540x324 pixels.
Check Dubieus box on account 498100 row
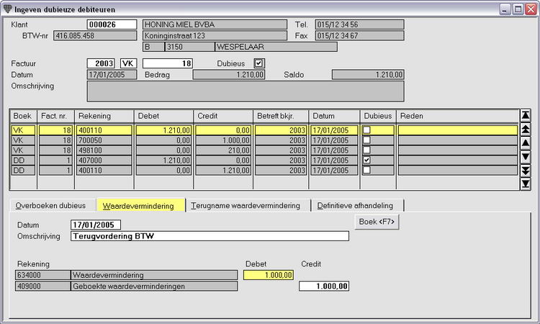(366, 150)
